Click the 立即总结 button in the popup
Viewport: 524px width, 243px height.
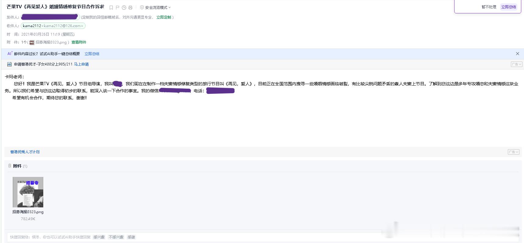point(509,7)
